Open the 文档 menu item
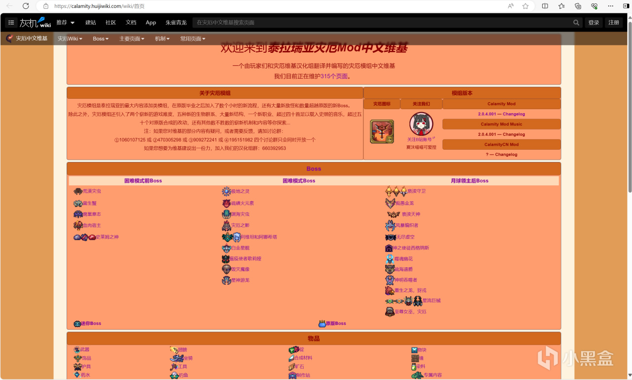 click(131, 23)
